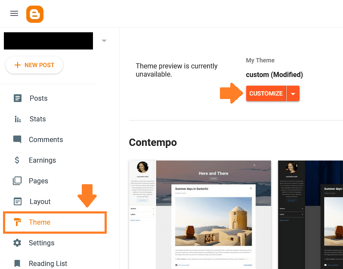Screen dimensions: 343x269
Task: Open the arrow menu beside Customize
Action: [x=293, y=93]
